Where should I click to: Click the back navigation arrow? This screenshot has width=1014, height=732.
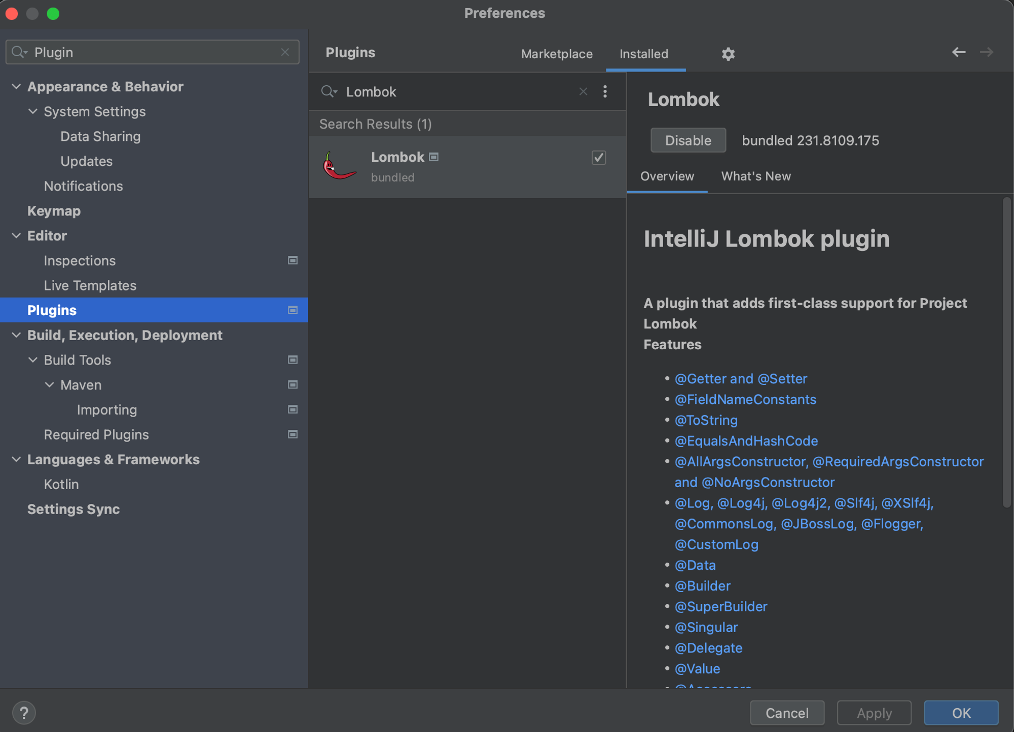pyautogui.click(x=958, y=52)
